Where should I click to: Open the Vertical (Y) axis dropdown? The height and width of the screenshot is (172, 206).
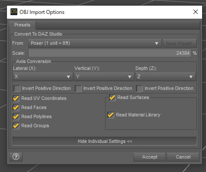pyautogui.click(x=104, y=76)
